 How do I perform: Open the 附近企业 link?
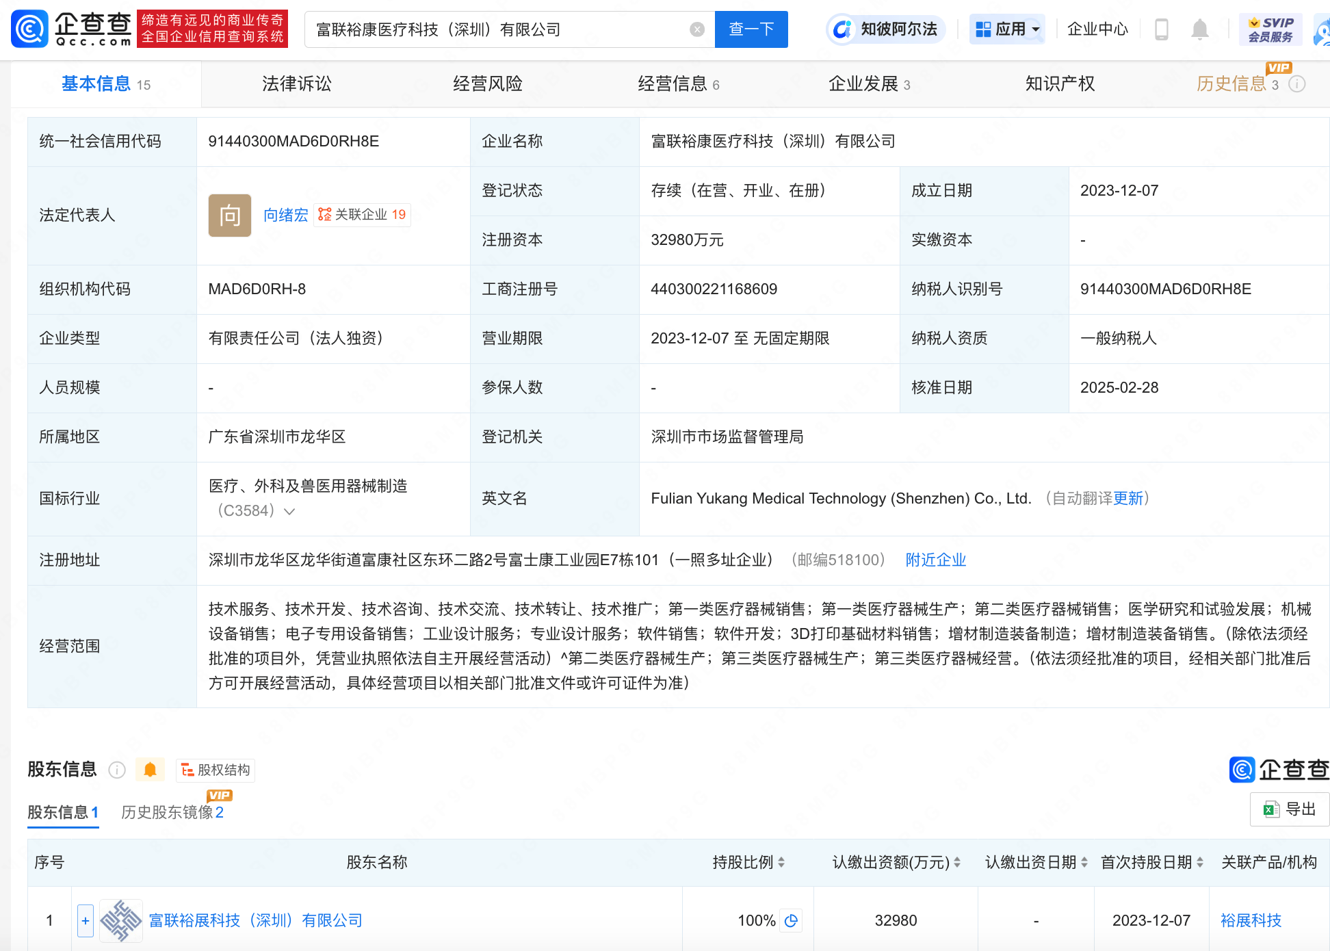935,560
